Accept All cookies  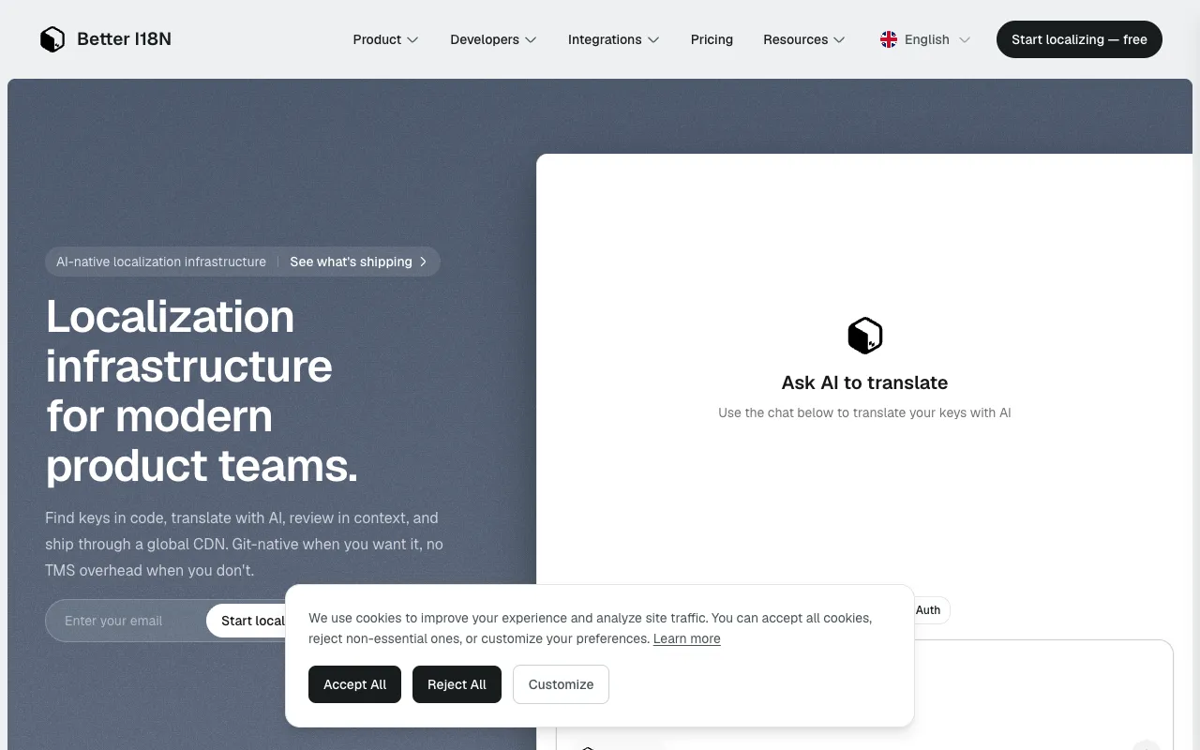tap(354, 684)
